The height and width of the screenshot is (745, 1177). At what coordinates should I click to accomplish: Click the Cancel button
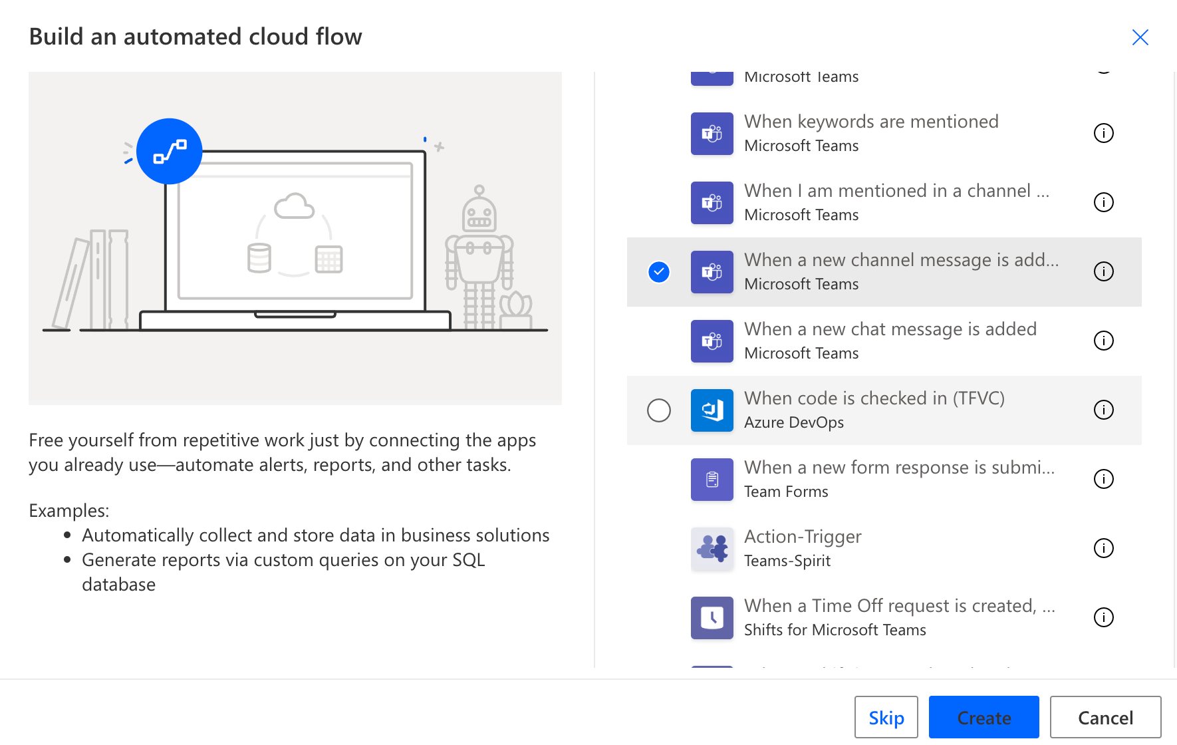click(1105, 717)
